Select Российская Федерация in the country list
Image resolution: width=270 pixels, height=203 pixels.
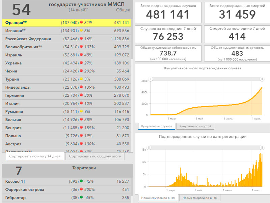point(28,39)
